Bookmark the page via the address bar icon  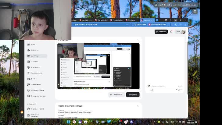(x=131, y=24)
